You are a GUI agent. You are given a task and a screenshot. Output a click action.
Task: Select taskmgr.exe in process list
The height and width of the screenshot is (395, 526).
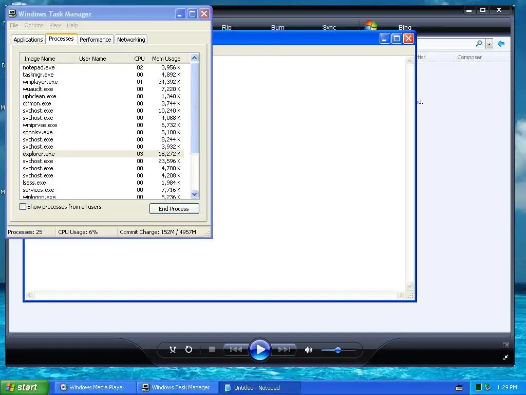pos(102,75)
